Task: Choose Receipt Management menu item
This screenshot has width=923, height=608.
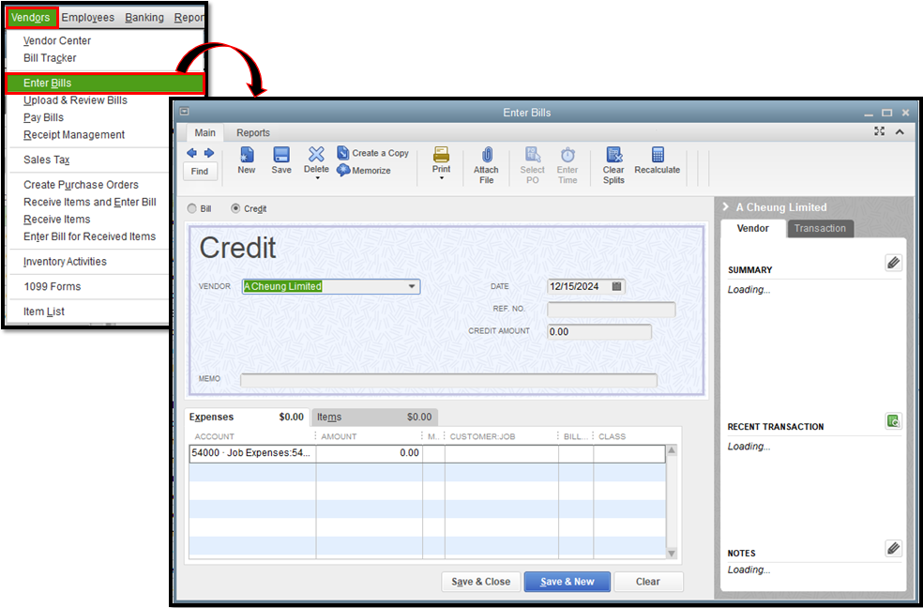Action: (x=74, y=135)
